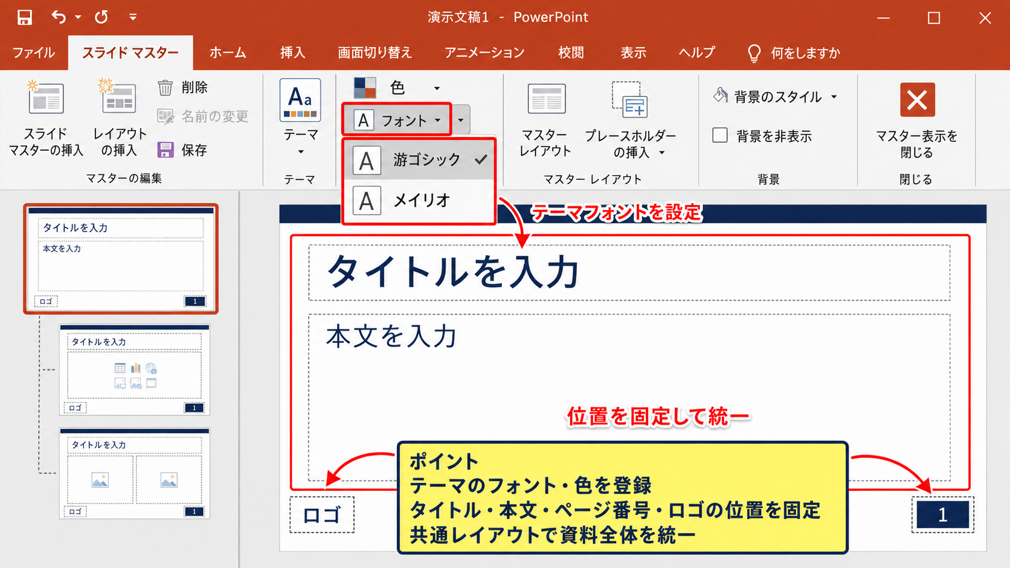Image resolution: width=1010 pixels, height=568 pixels.
Task: Select the content layout thumbnail with icons
Action: (135, 369)
